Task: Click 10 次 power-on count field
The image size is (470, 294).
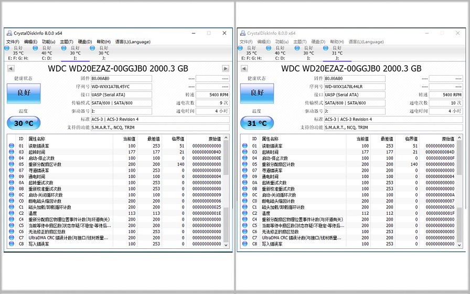Action: 446,103
